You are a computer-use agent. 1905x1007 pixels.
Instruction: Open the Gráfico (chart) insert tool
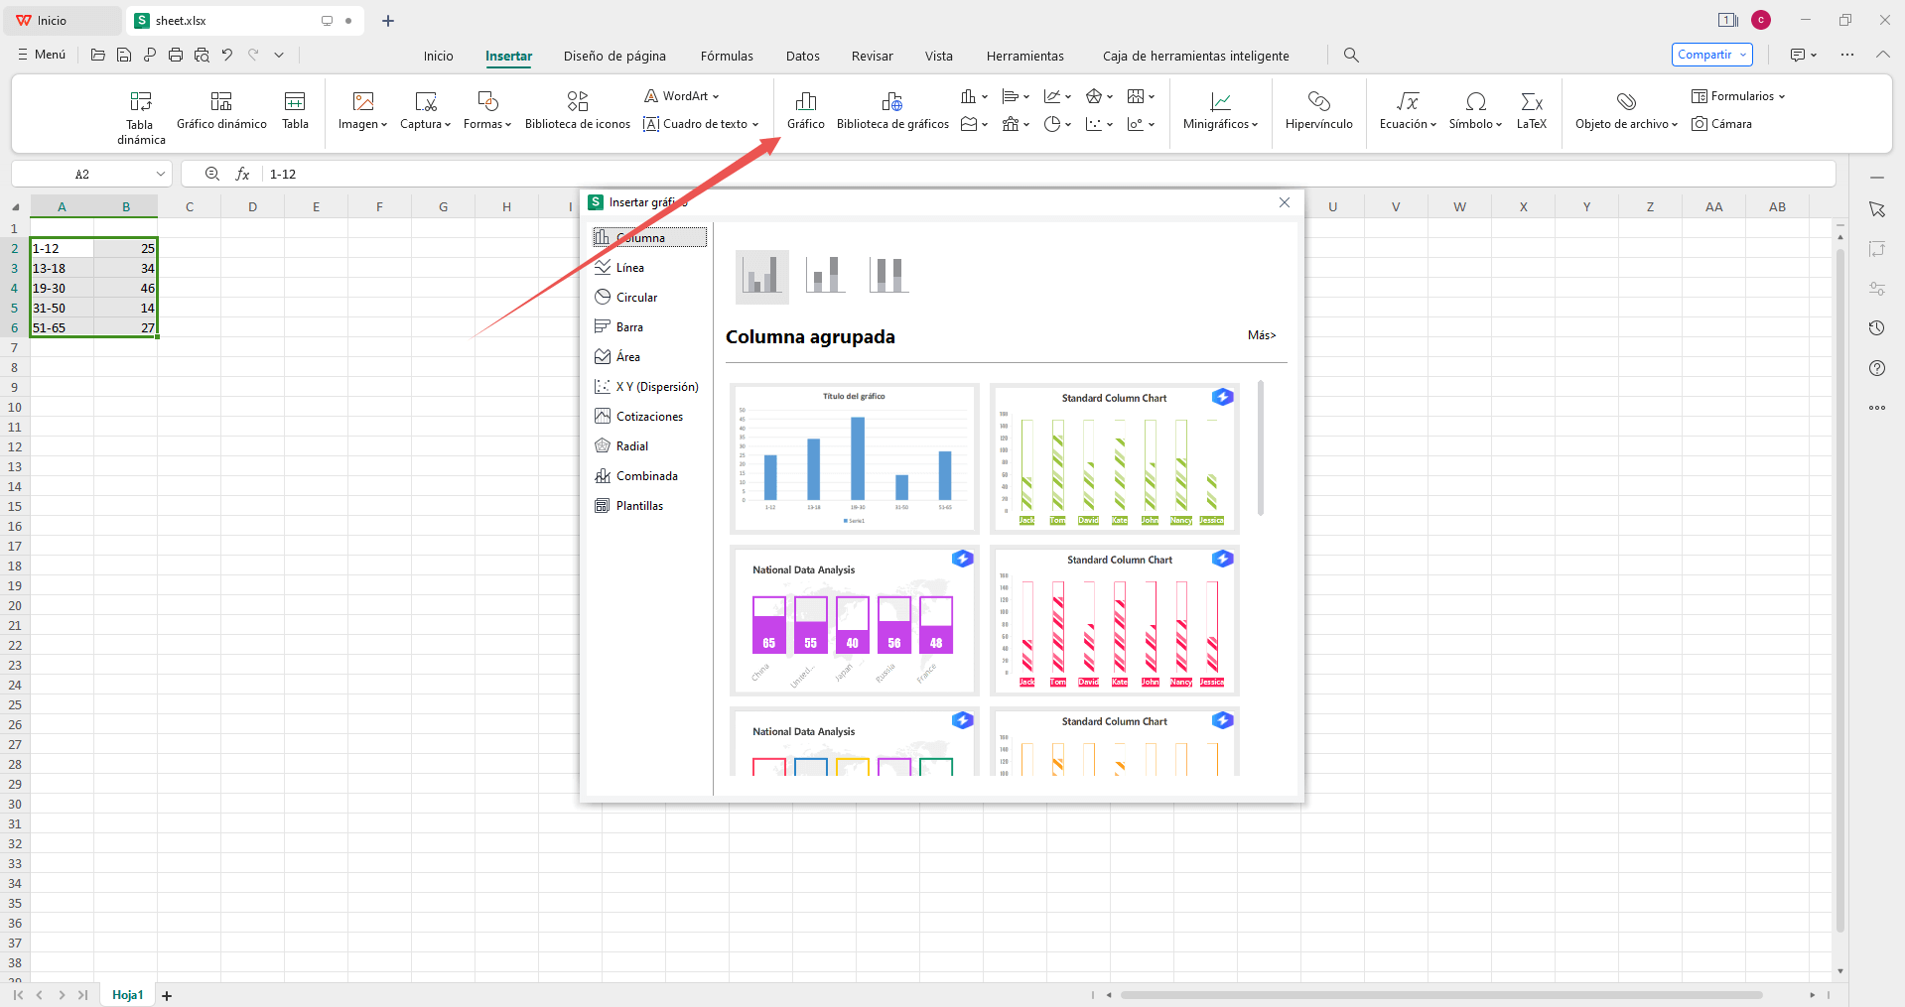(x=805, y=109)
